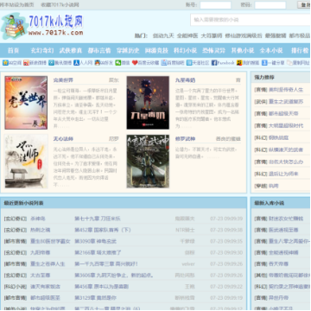Viewport: 311px width, 311px height.
Task: Open 重生之苍莽人生 novel link
Action: [x=48, y=263]
